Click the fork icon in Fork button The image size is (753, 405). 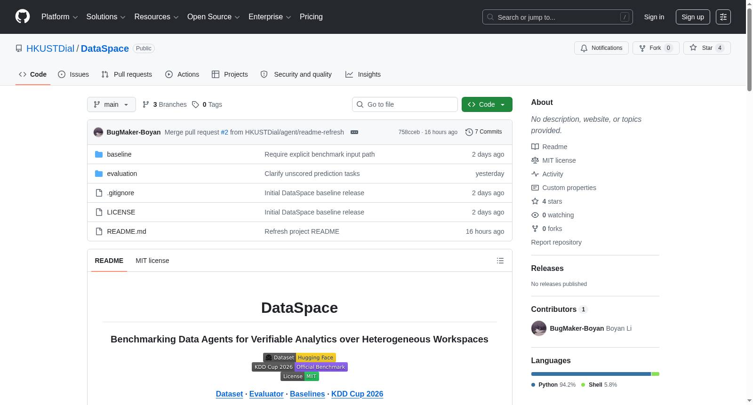click(x=642, y=48)
